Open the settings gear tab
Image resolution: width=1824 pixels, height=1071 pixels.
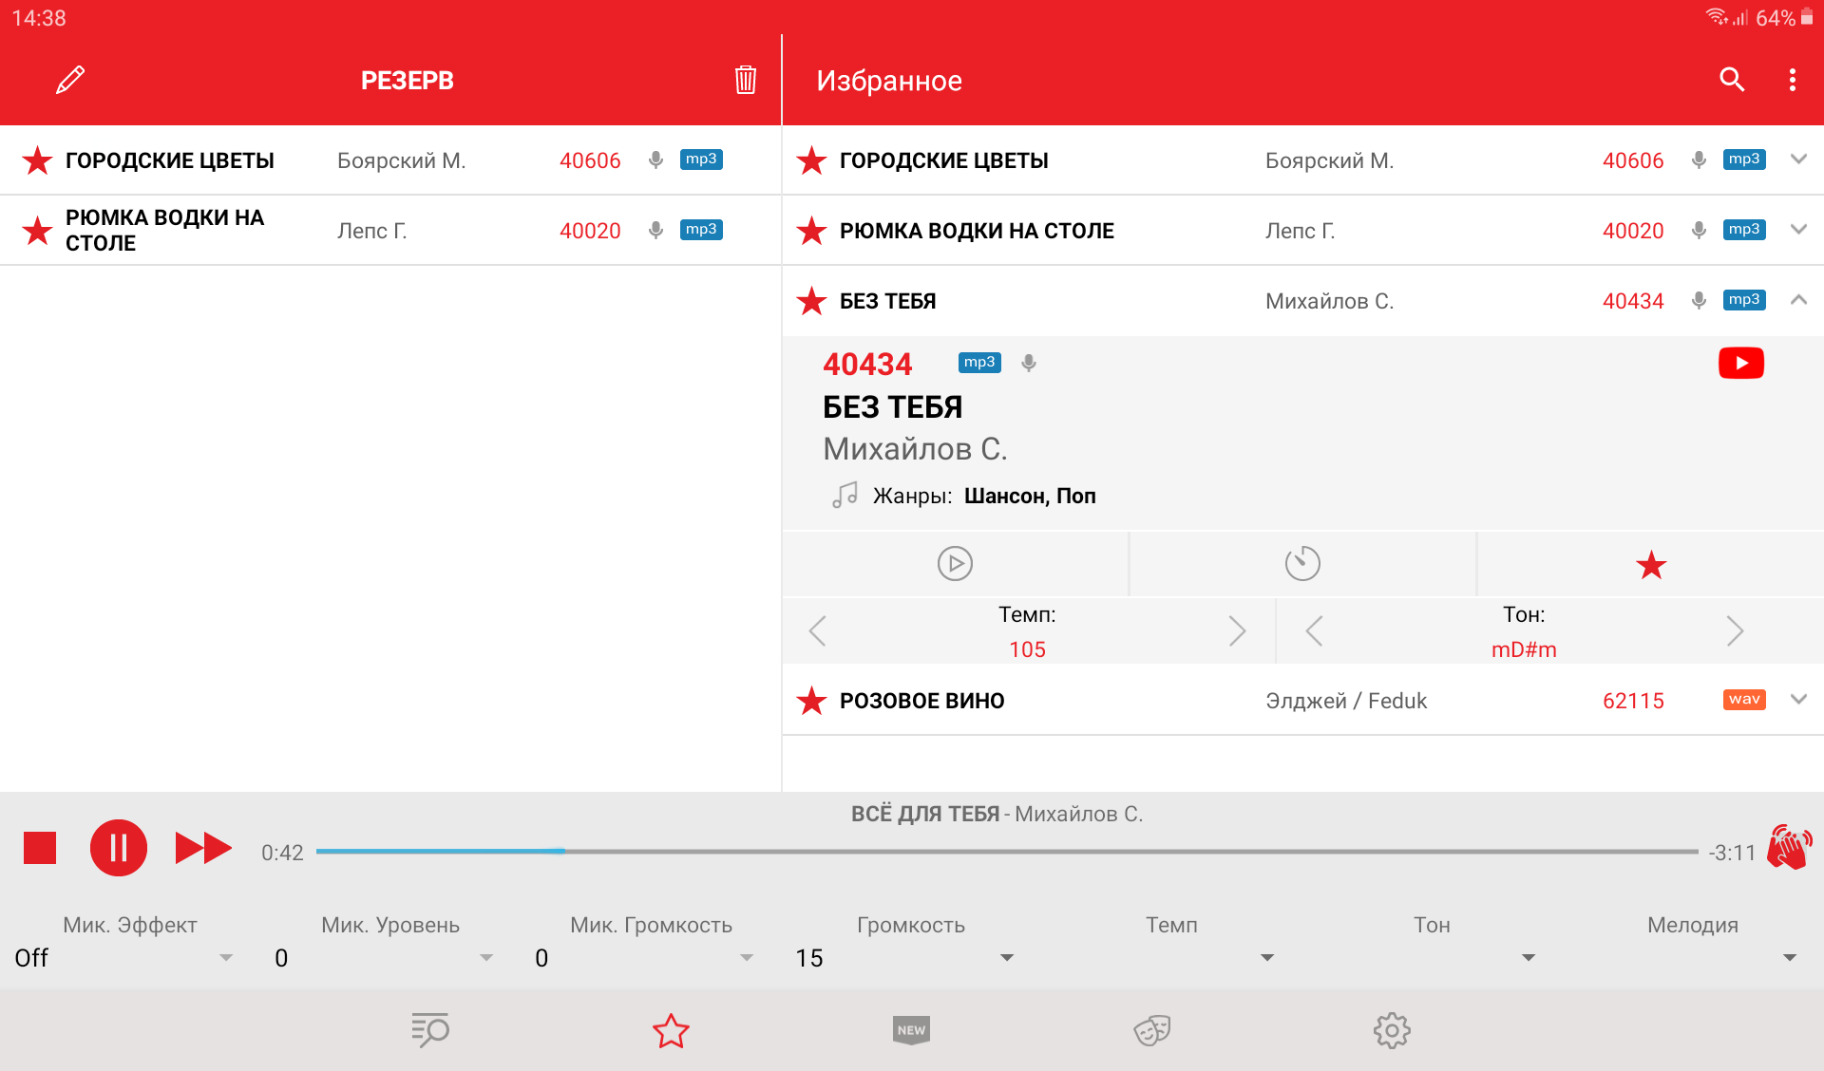[1392, 1030]
